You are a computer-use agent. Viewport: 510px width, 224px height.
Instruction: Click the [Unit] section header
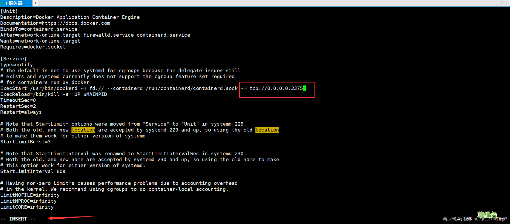[9, 11]
